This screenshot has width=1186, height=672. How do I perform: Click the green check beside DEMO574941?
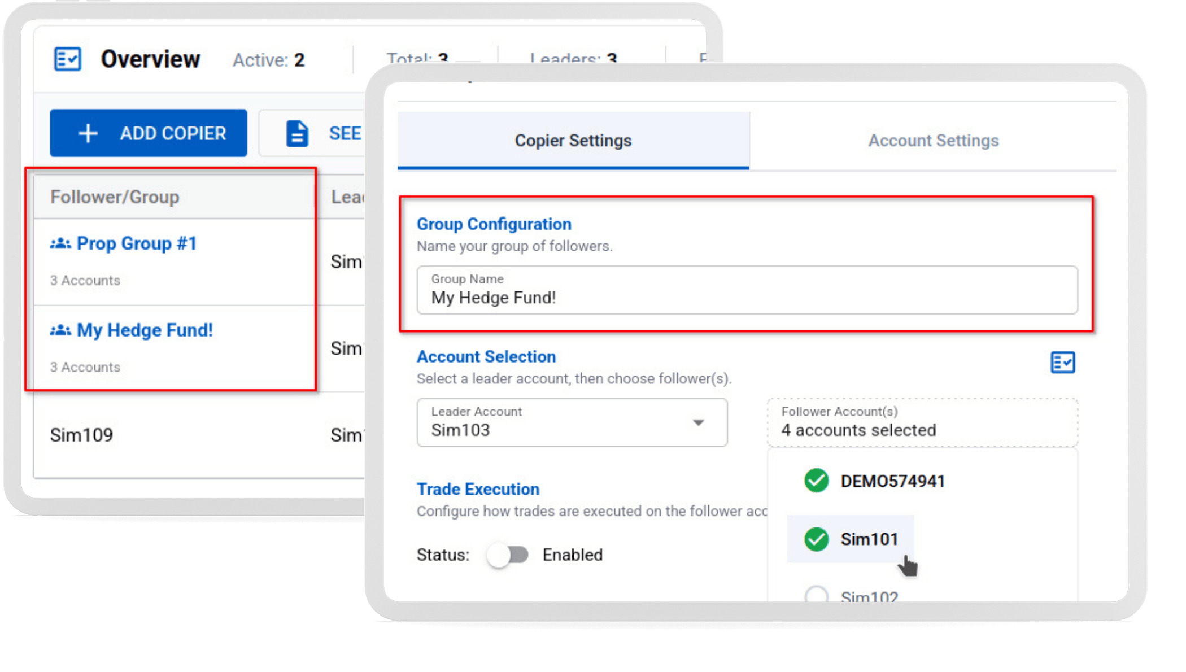816,481
